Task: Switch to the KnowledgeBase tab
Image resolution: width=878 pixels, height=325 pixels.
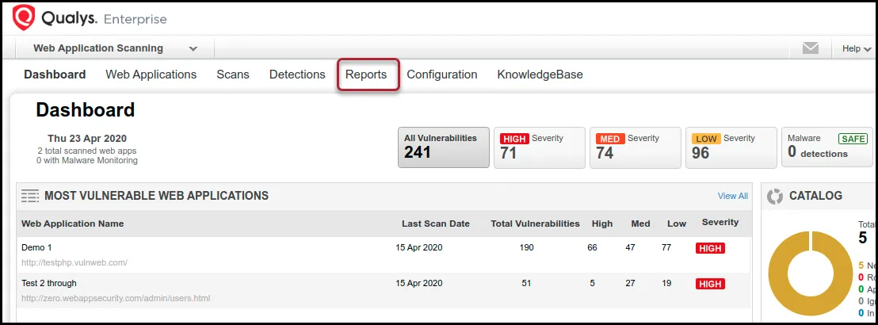Action: (x=540, y=75)
